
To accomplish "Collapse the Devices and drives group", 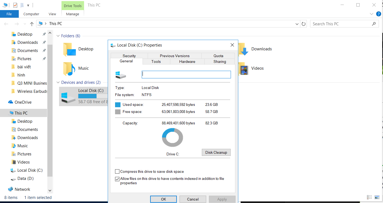I will [x=58, y=82].
